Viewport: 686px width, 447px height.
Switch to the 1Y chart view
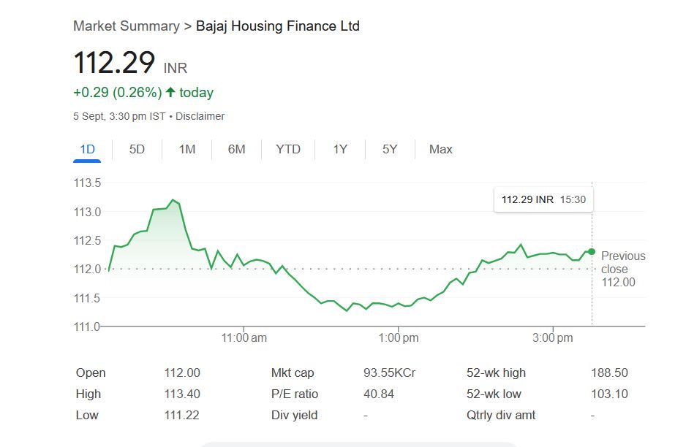[340, 149]
